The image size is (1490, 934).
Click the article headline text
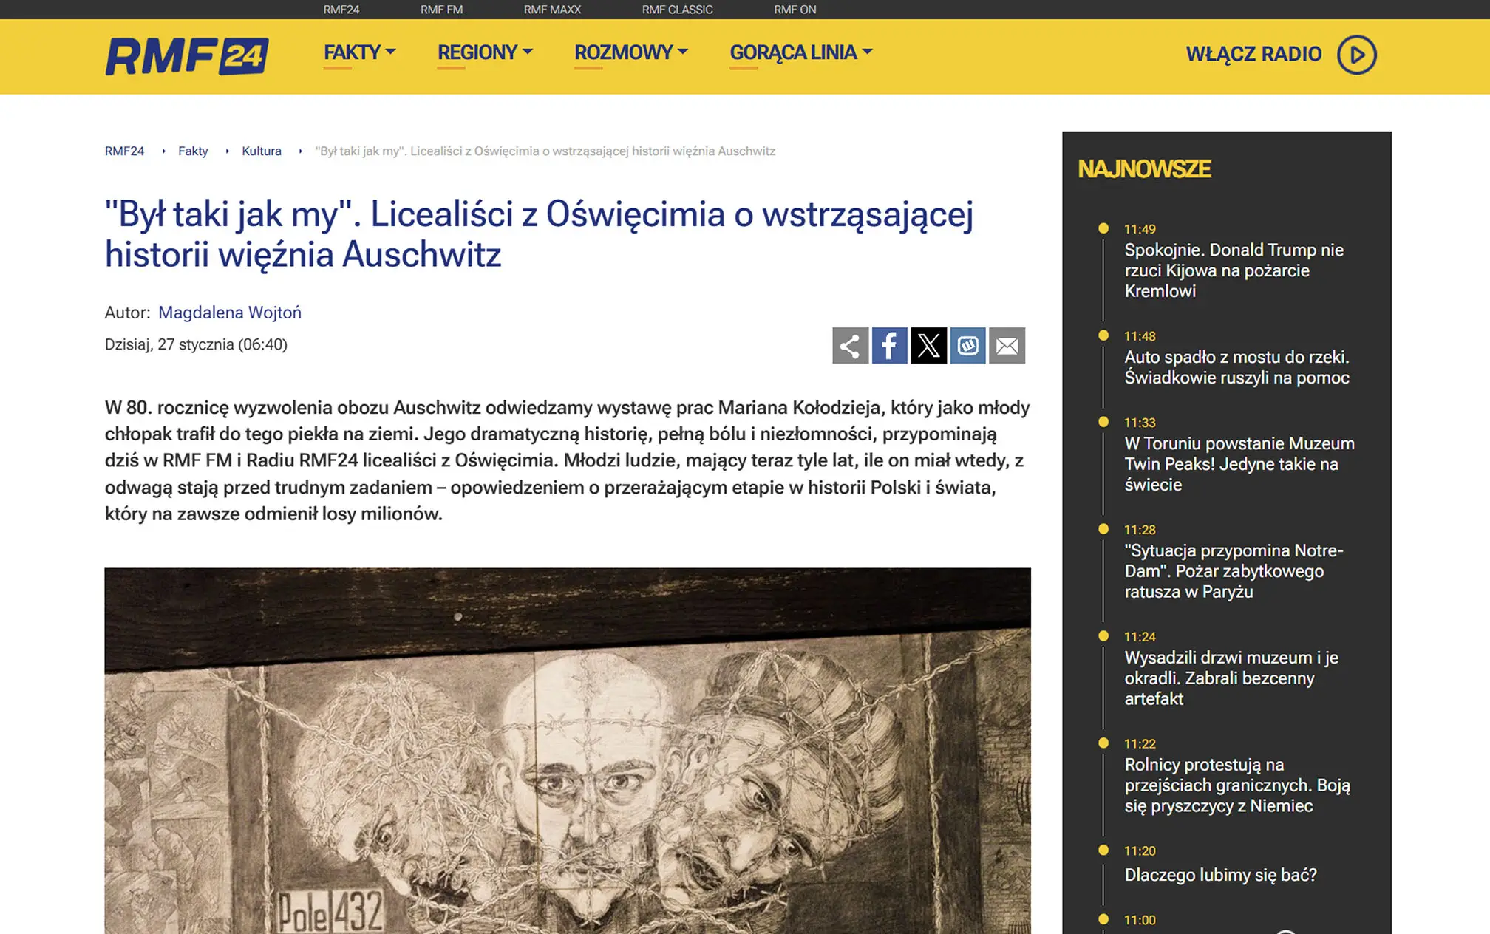(539, 234)
